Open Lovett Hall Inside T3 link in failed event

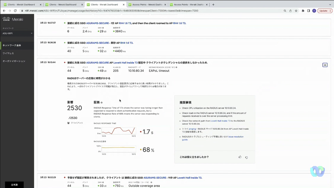tap(126, 63)
